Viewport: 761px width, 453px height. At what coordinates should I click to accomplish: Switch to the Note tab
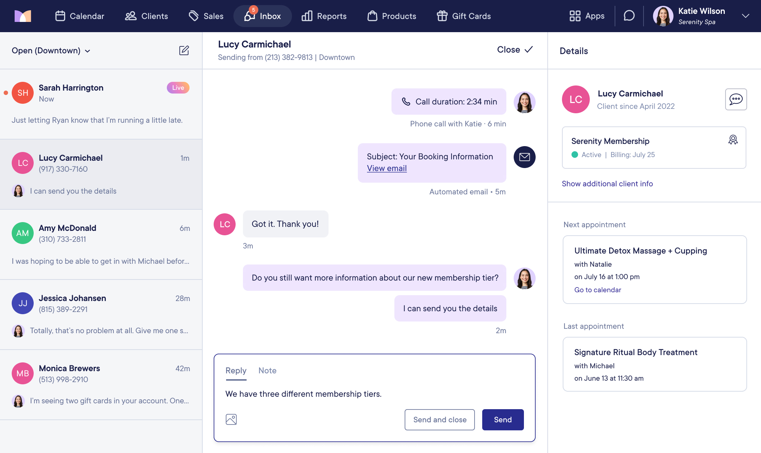coord(267,370)
